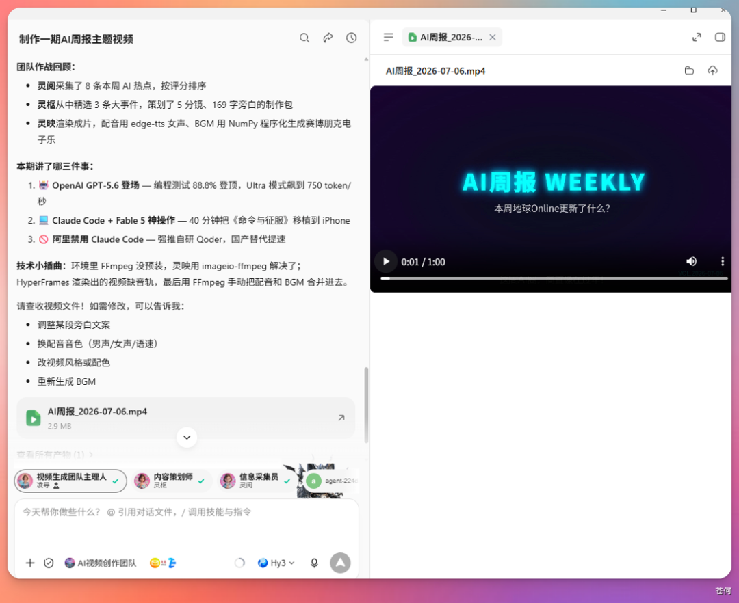Open search in the conversation header
This screenshot has width=739, height=603.
tap(304, 38)
